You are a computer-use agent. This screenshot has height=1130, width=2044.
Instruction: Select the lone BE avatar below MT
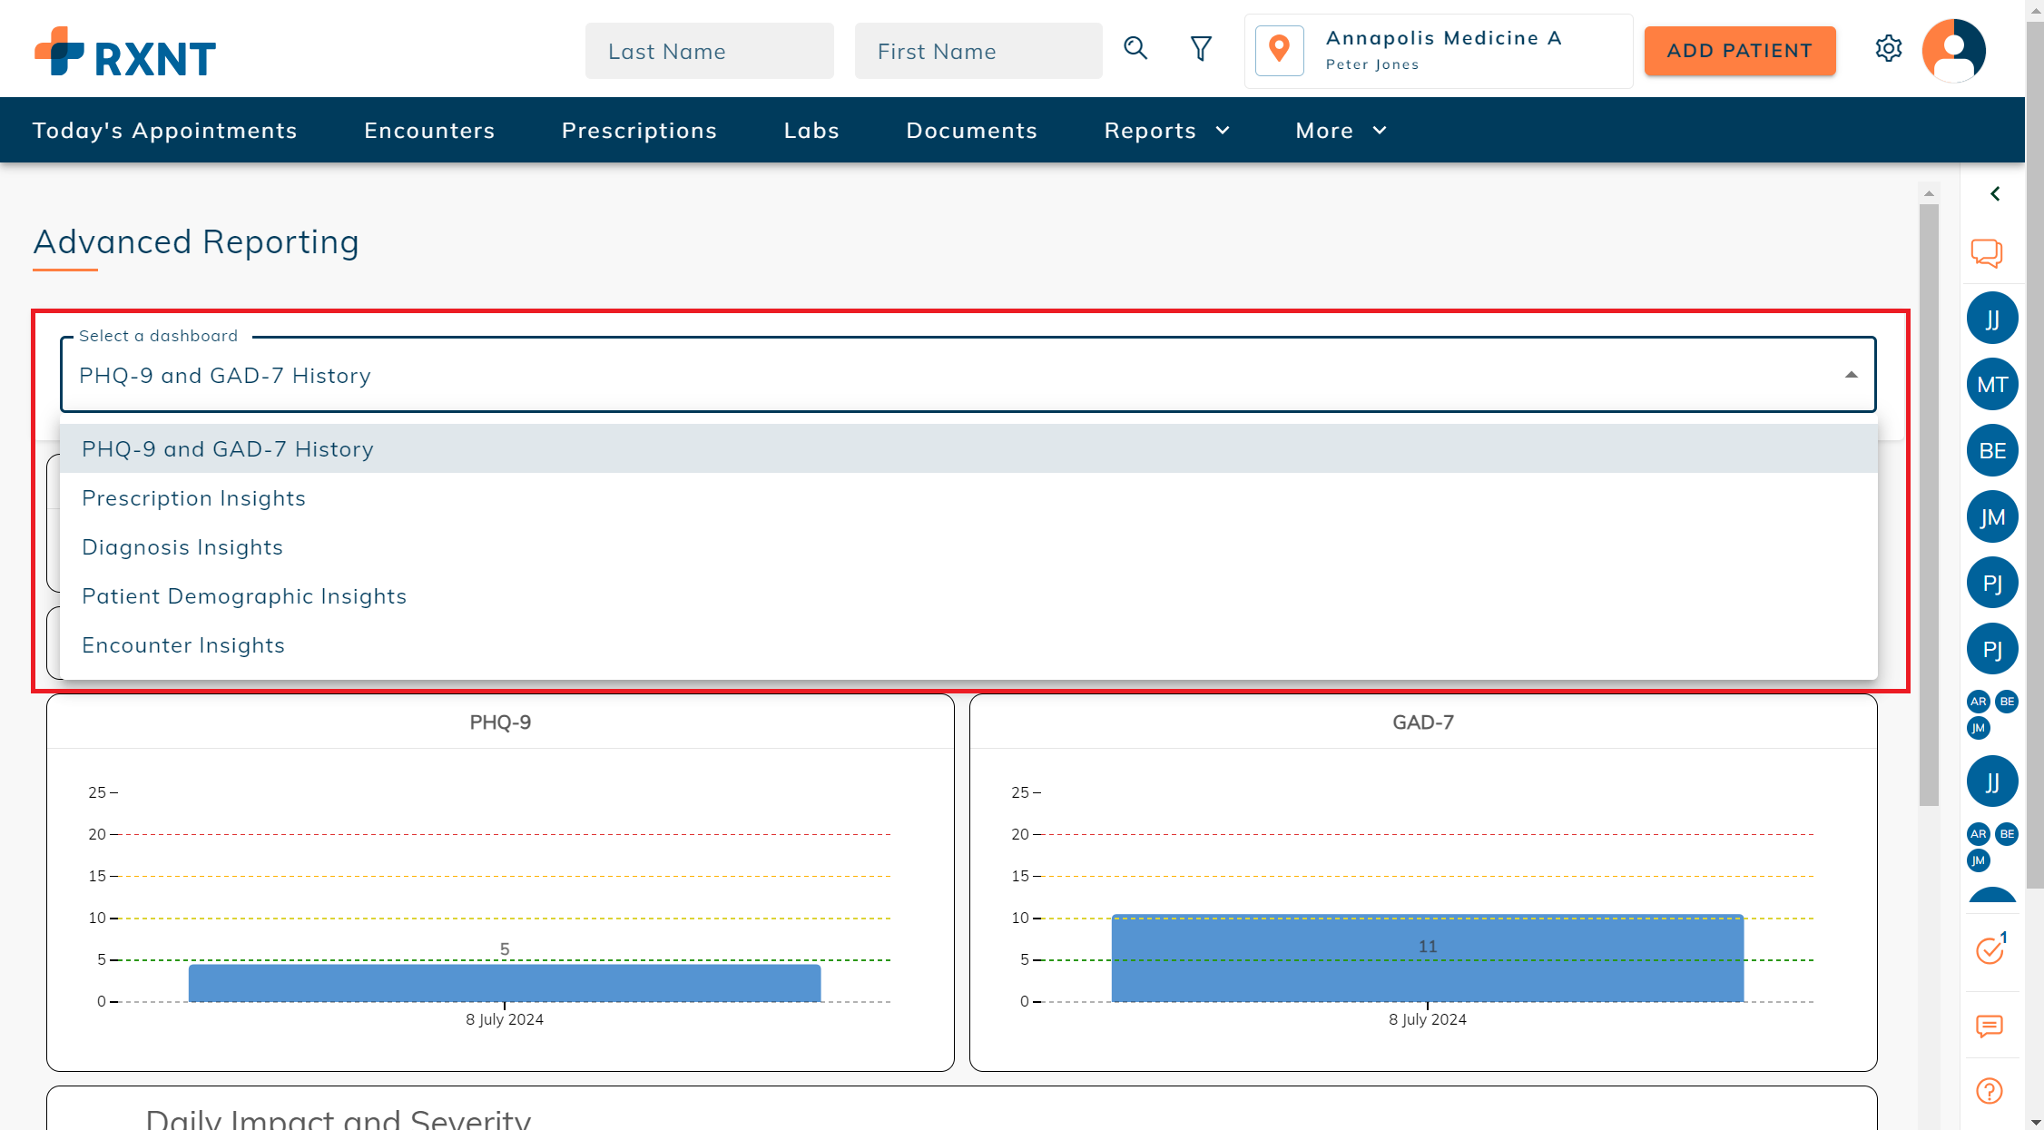click(x=1992, y=450)
